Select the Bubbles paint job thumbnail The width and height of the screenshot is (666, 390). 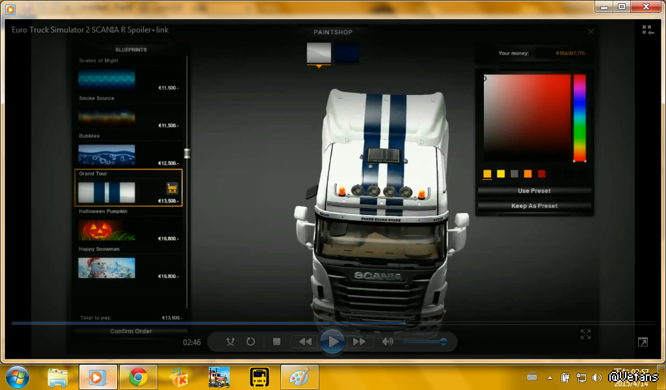tap(107, 155)
